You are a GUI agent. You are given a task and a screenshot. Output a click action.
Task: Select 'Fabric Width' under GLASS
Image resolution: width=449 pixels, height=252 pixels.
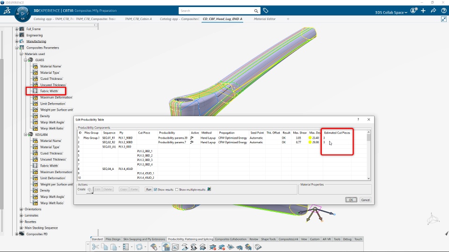coord(49,91)
